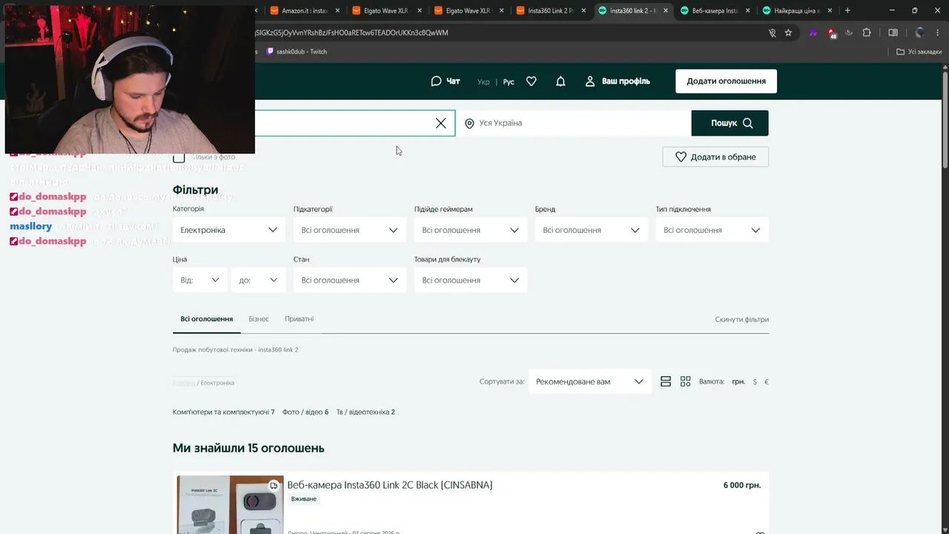Open the 'Рекомендоване вам' sort dropdown
This screenshot has height=534, width=949.
tap(589, 382)
